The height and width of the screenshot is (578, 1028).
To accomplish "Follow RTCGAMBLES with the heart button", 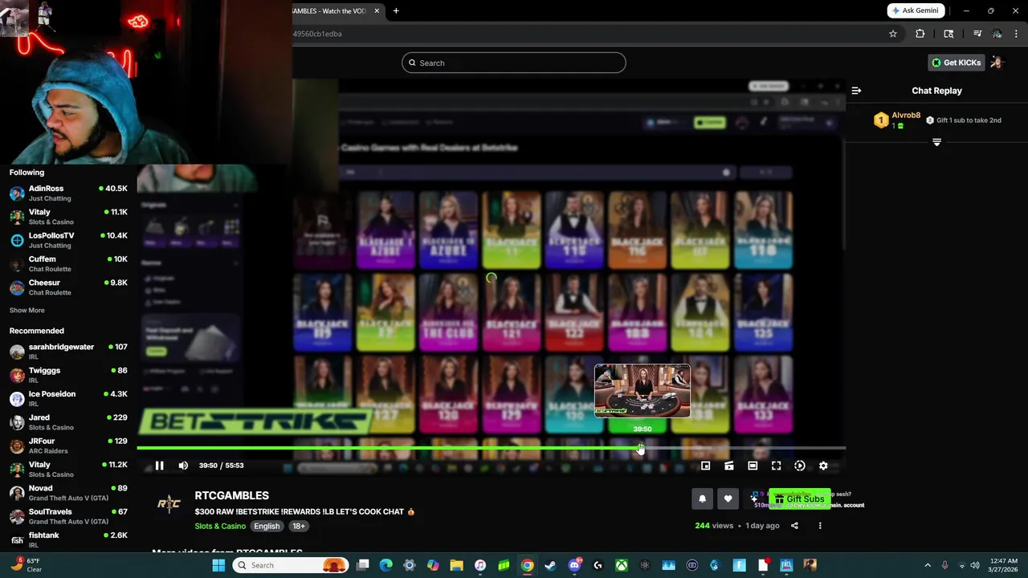I will pos(728,499).
